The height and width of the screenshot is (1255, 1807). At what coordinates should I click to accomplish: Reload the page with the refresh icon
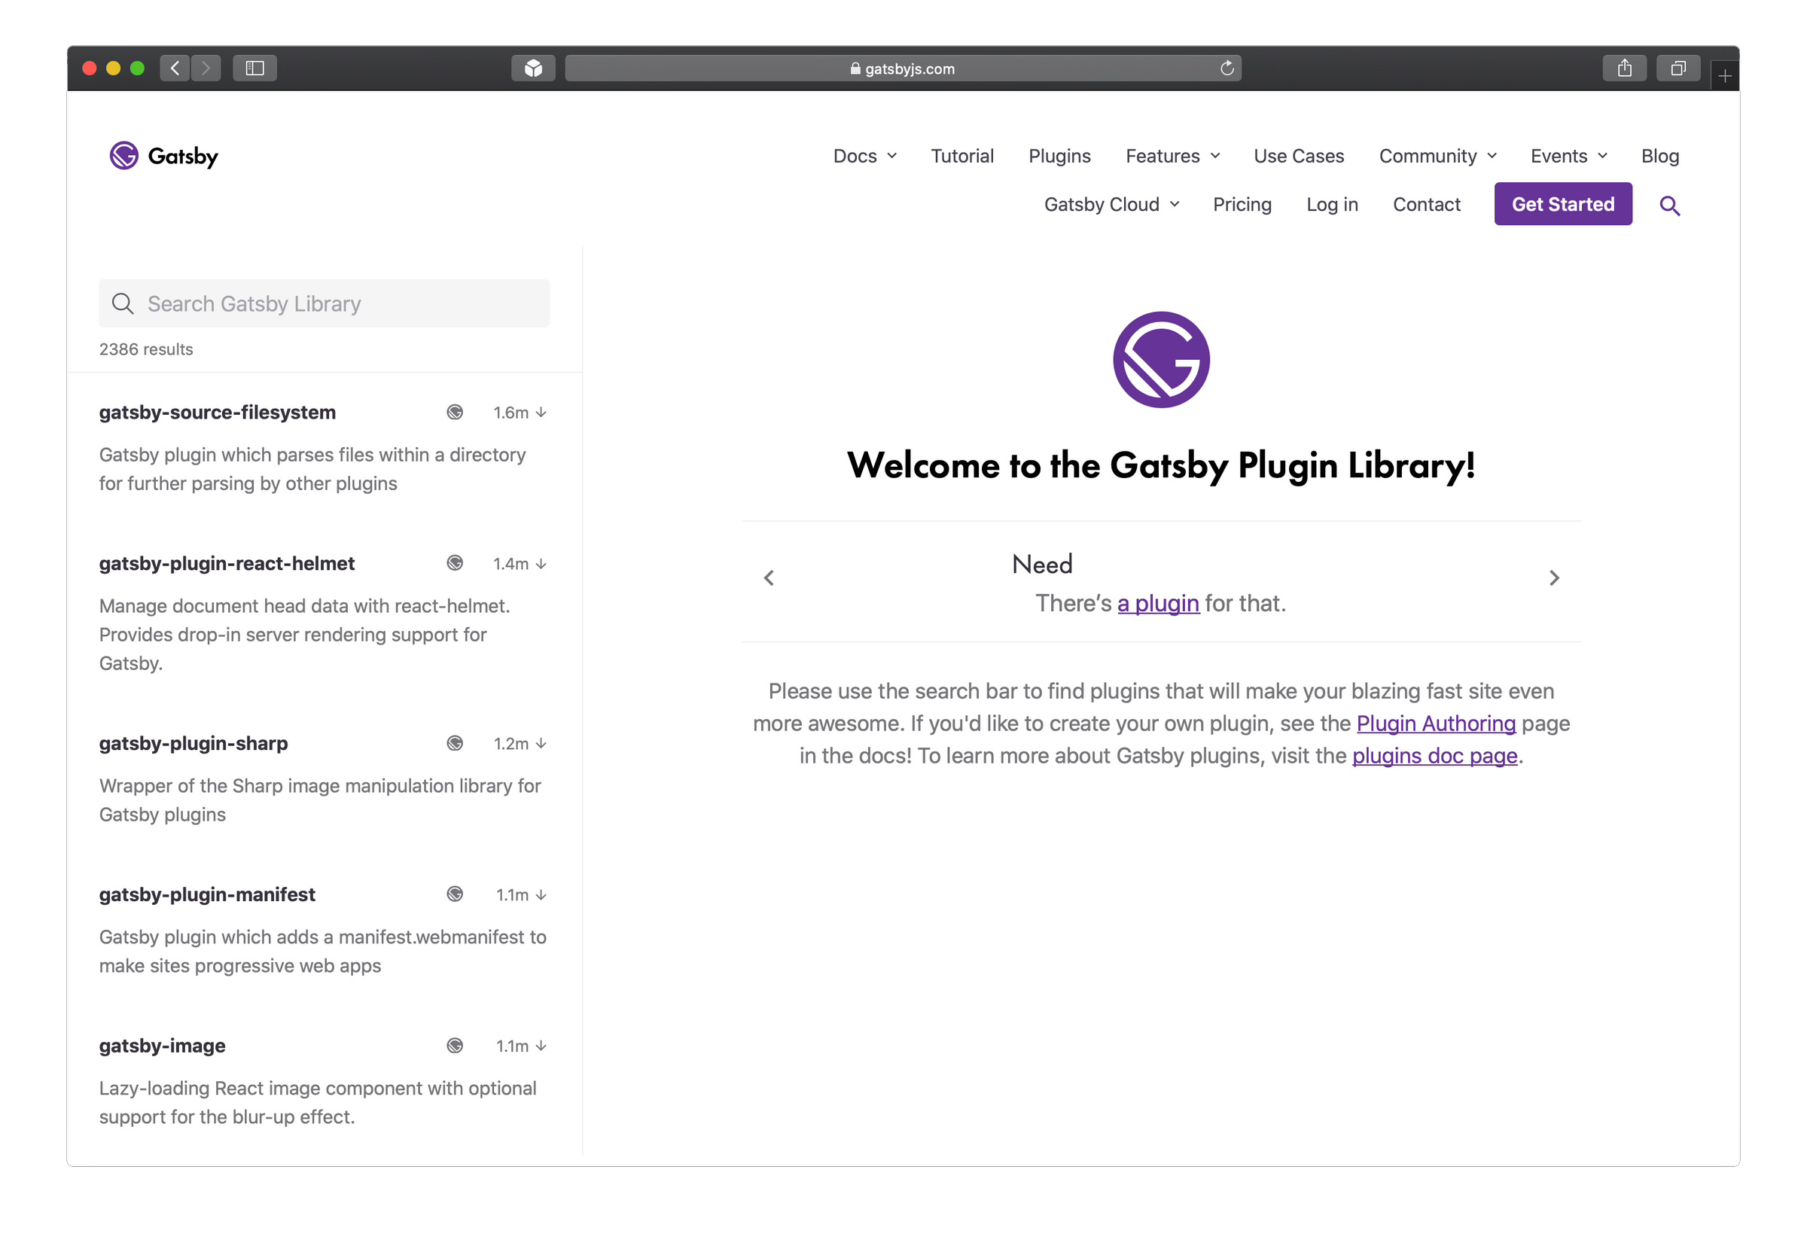(1227, 69)
